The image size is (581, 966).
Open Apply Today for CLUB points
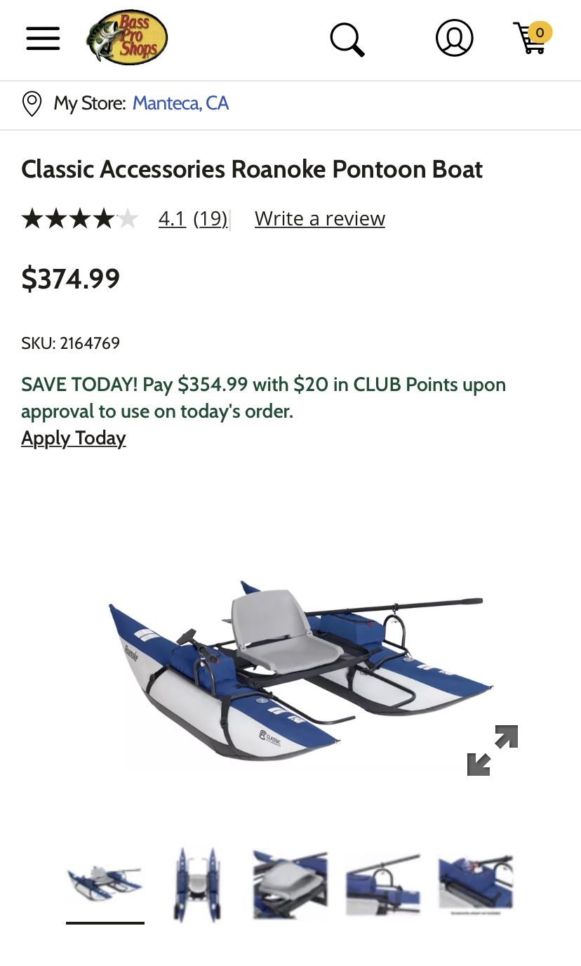(73, 438)
